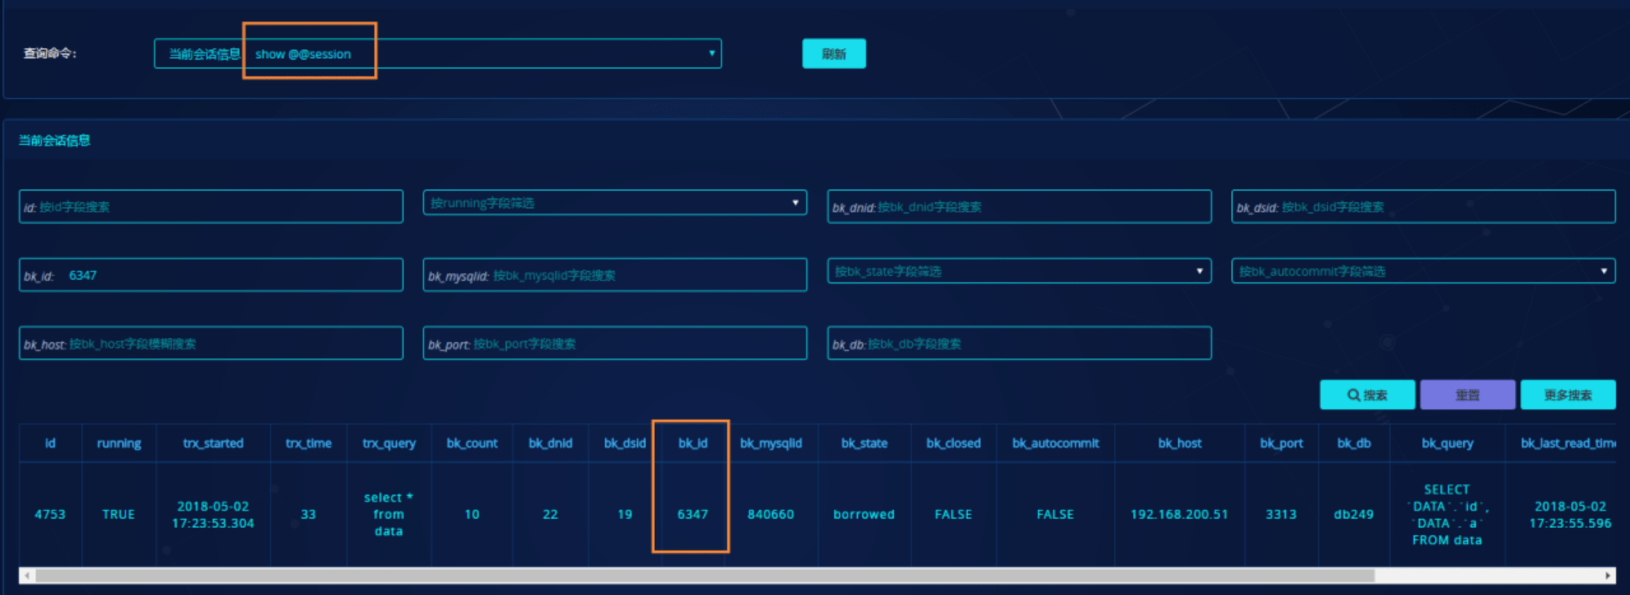
Task: Click the bk_port cell 3313
Action: click(1281, 514)
